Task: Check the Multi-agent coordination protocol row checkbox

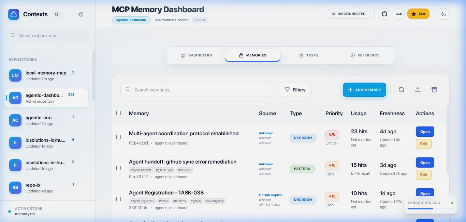Action: point(118,137)
